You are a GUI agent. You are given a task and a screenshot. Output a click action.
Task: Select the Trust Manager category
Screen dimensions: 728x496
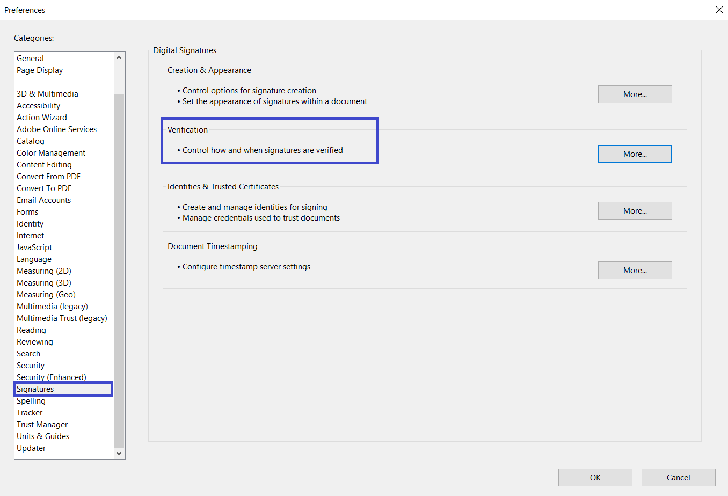pyautogui.click(x=42, y=425)
